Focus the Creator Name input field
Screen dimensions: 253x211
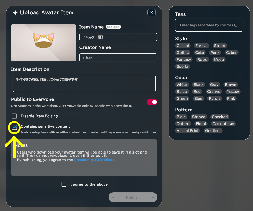[x=118, y=57]
